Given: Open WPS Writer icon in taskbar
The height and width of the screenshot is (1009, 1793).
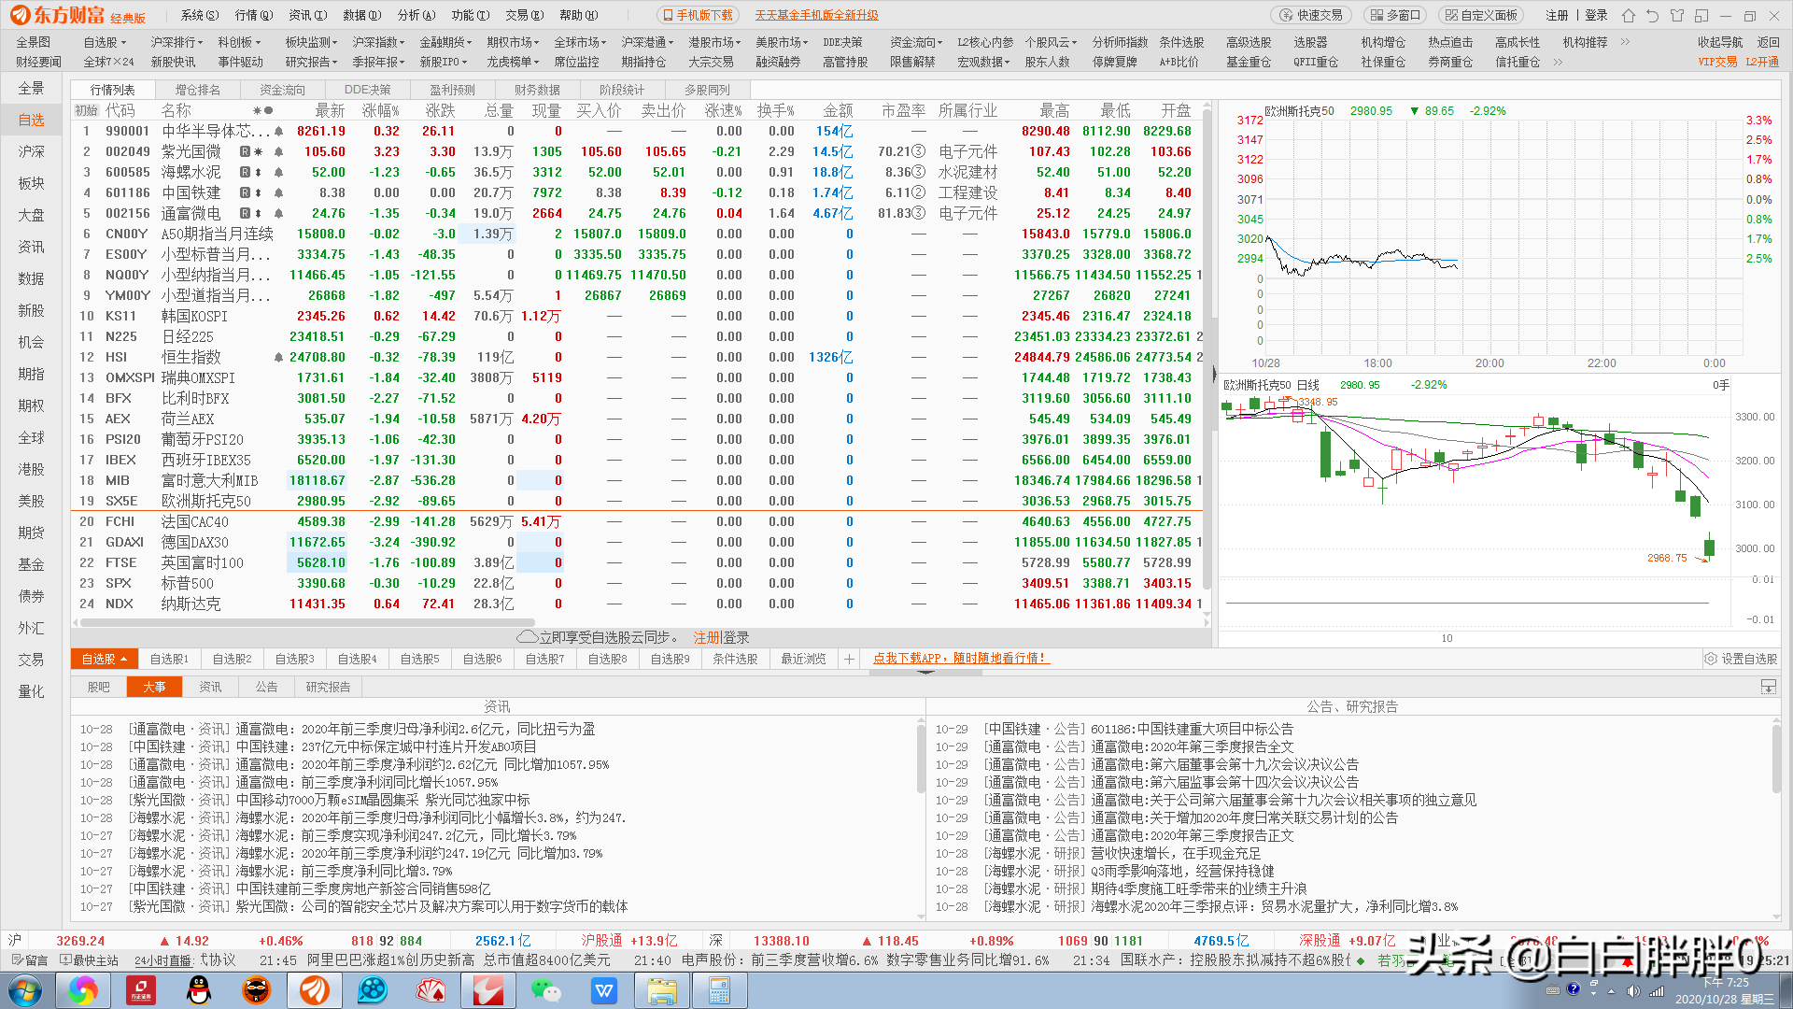Looking at the screenshot, I should pos(604,990).
